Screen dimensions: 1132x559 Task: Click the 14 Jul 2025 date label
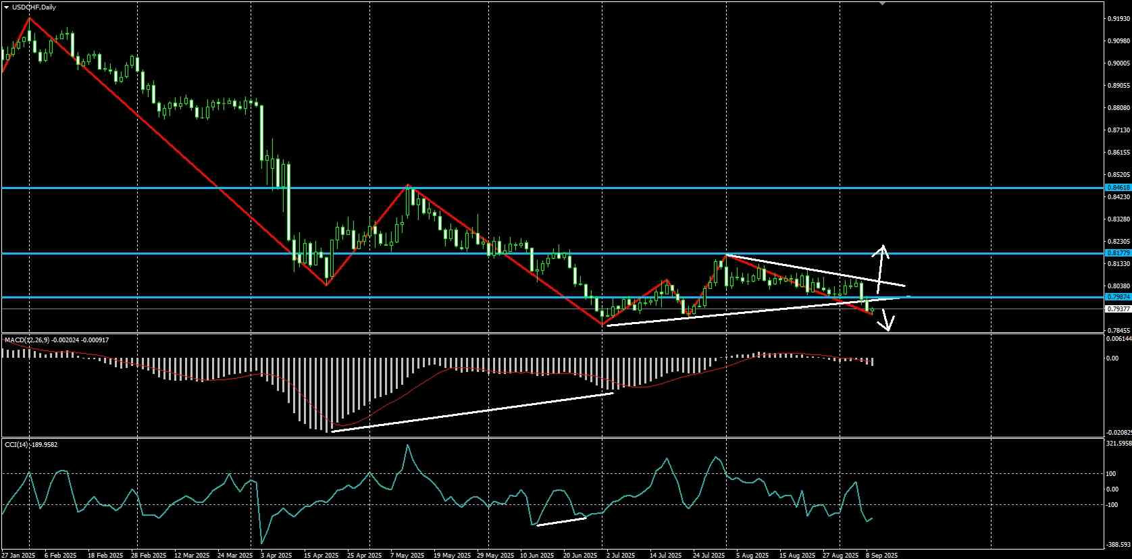click(x=666, y=555)
